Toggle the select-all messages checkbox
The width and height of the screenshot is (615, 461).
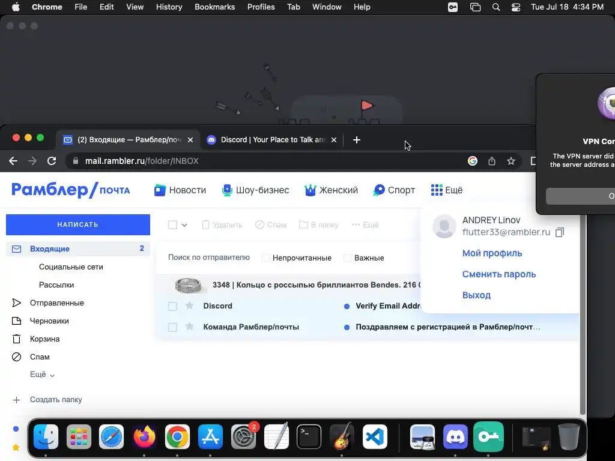pyautogui.click(x=172, y=224)
